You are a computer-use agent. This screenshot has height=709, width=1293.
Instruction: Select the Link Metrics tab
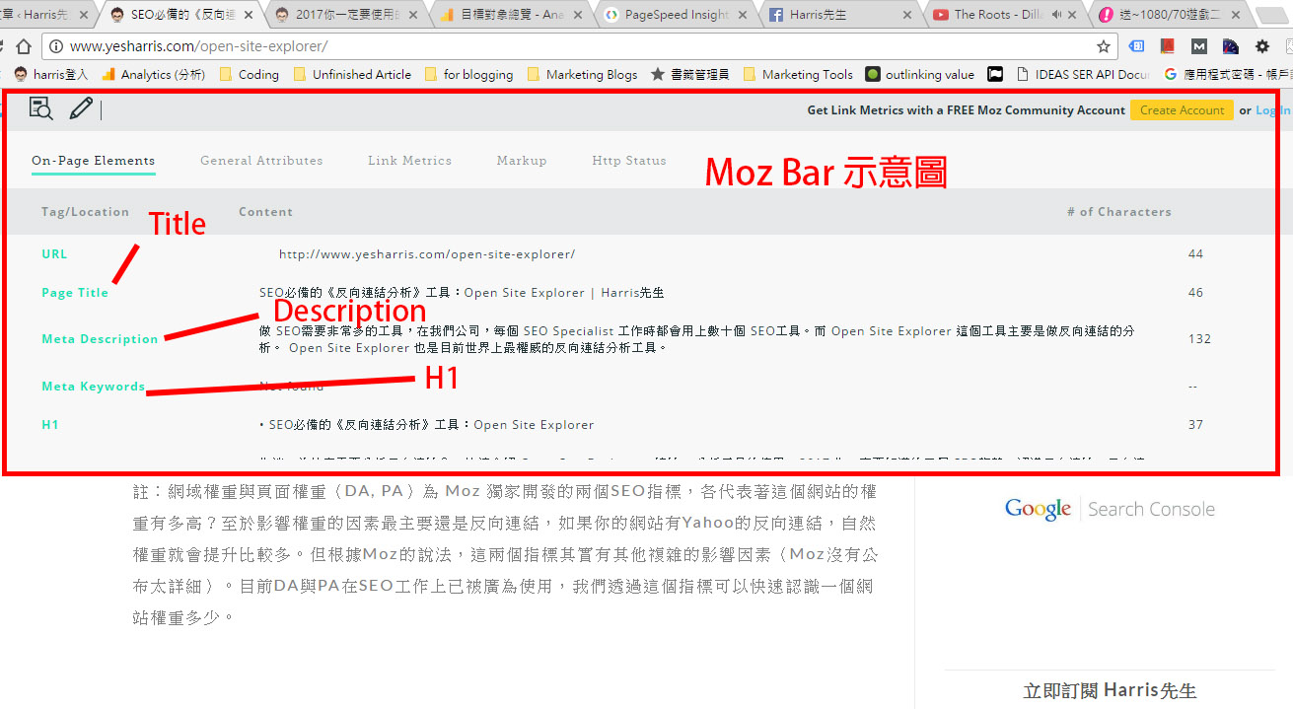click(409, 161)
